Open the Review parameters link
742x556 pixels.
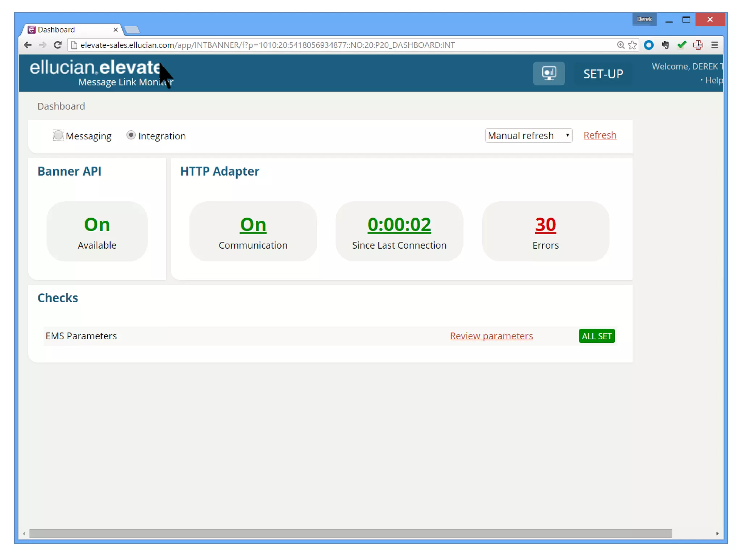coord(491,336)
